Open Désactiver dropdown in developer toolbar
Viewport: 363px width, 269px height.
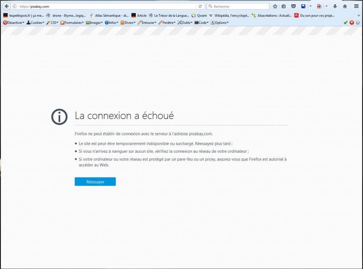14,22
